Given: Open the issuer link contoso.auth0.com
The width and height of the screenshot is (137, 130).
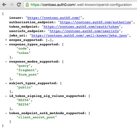Looking at the screenshot, I should point(54,18).
